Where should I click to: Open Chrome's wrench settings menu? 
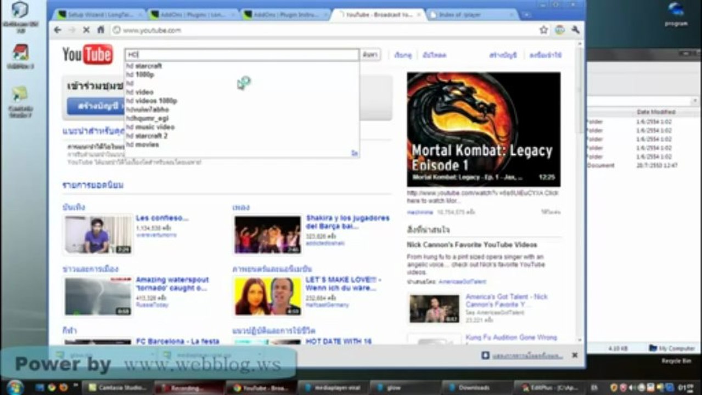click(575, 30)
